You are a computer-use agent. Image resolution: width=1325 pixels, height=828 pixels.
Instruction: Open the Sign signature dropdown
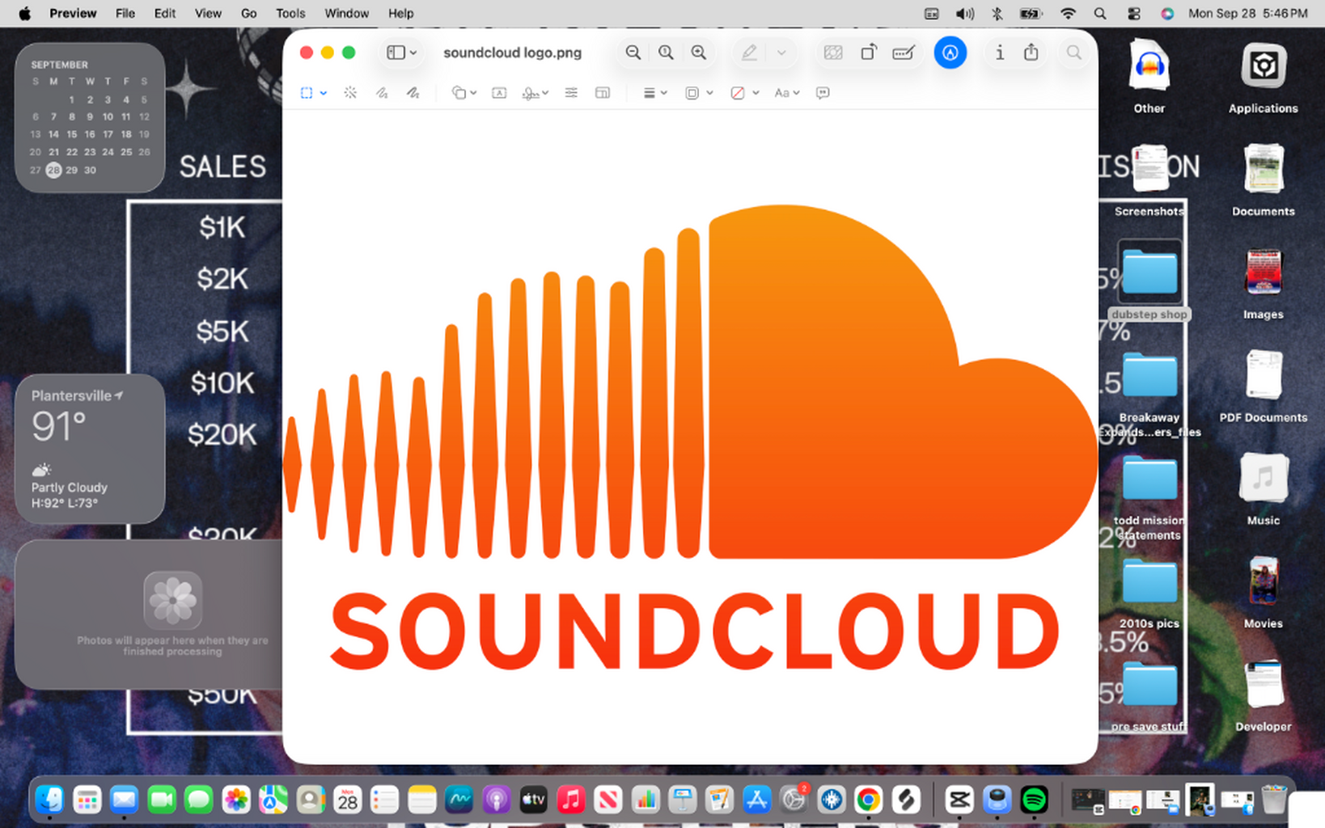pos(536,93)
